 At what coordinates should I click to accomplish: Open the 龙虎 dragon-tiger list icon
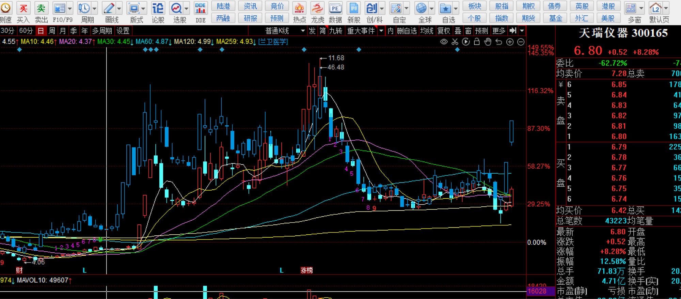(317, 8)
